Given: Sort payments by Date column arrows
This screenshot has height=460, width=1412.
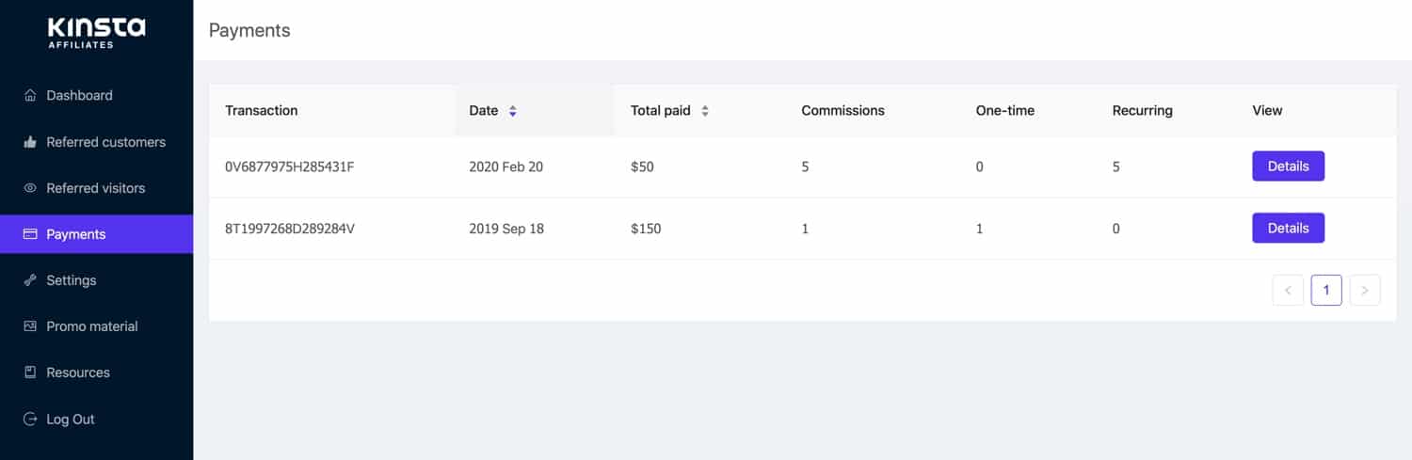Looking at the screenshot, I should (x=513, y=111).
